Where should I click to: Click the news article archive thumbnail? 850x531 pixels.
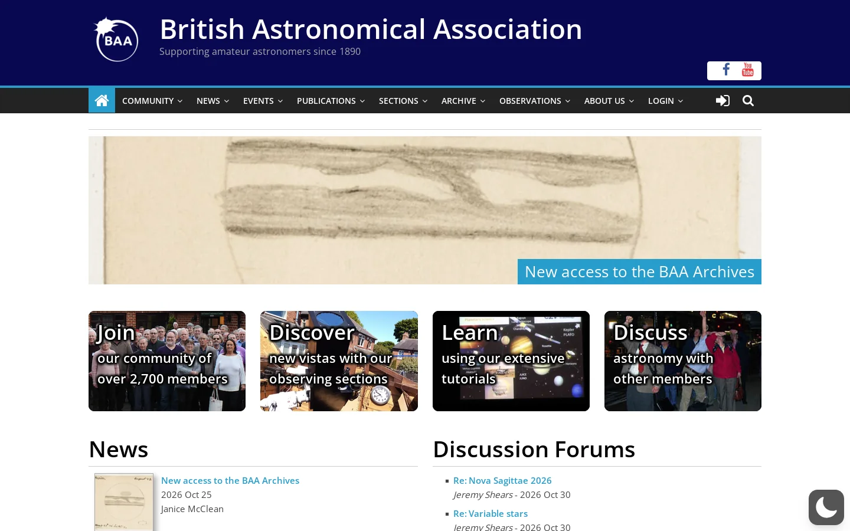tap(124, 502)
